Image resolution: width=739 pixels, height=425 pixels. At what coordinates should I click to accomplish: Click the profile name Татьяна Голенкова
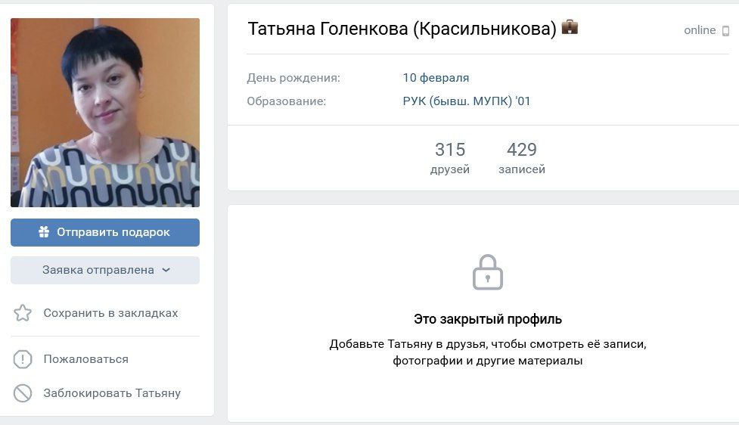pyautogui.click(x=328, y=29)
